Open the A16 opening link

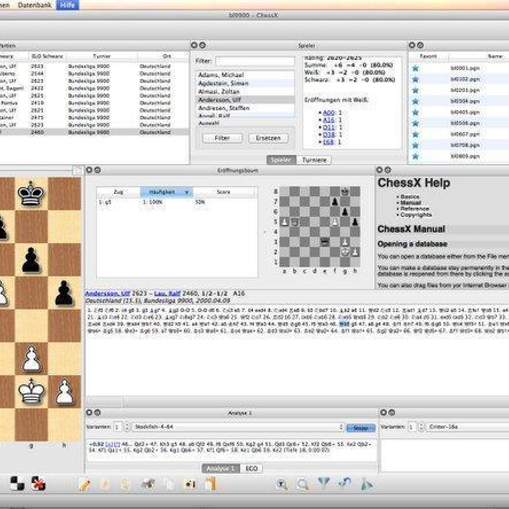[329, 120]
